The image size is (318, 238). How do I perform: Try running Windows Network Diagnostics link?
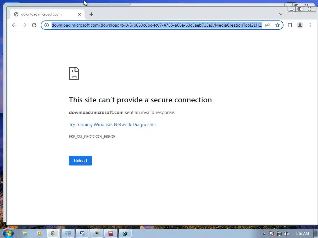click(x=113, y=125)
